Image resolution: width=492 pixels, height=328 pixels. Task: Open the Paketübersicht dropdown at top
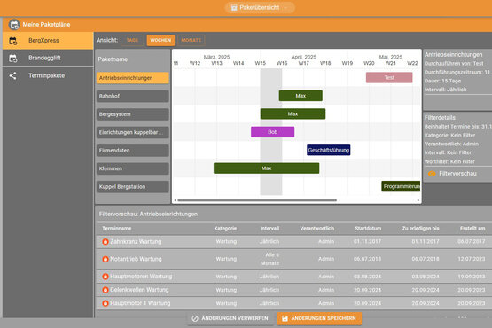(260, 7)
